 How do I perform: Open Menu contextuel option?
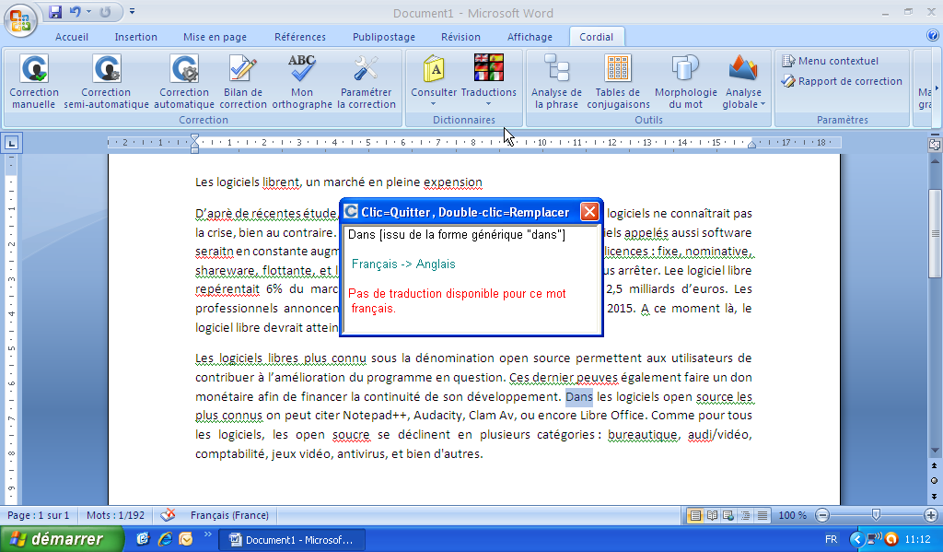(x=830, y=61)
